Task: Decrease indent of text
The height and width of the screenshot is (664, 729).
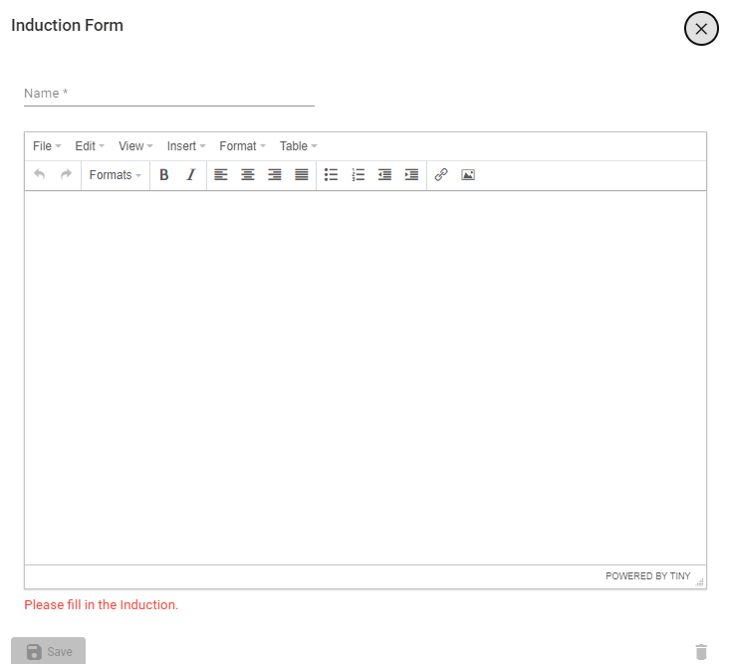Action: 385,175
